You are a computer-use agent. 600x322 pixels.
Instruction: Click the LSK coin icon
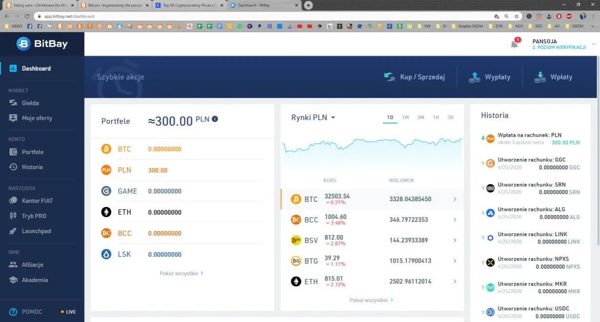(x=106, y=254)
